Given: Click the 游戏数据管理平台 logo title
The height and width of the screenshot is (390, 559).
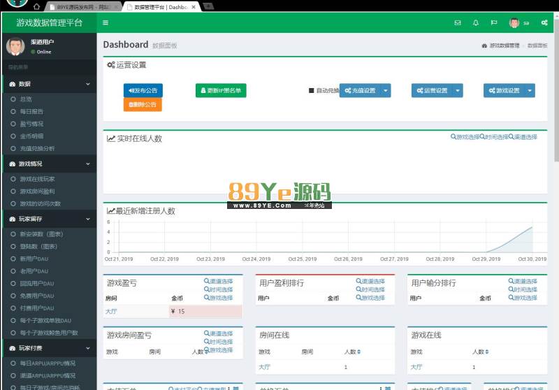Looking at the screenshot, I should click(x=49, y=23).
